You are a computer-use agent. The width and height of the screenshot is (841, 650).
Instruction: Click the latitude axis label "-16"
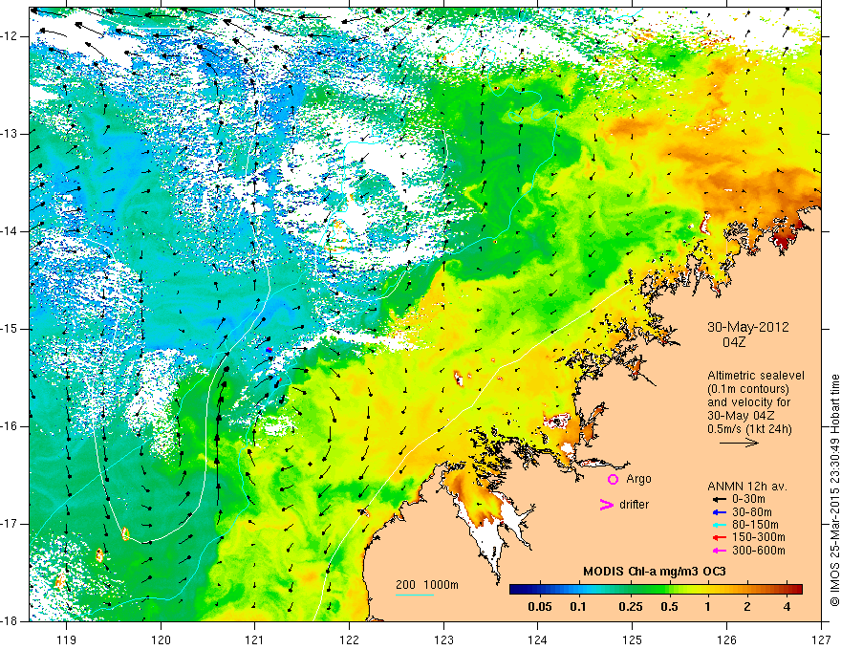click(x=11, y=426)
